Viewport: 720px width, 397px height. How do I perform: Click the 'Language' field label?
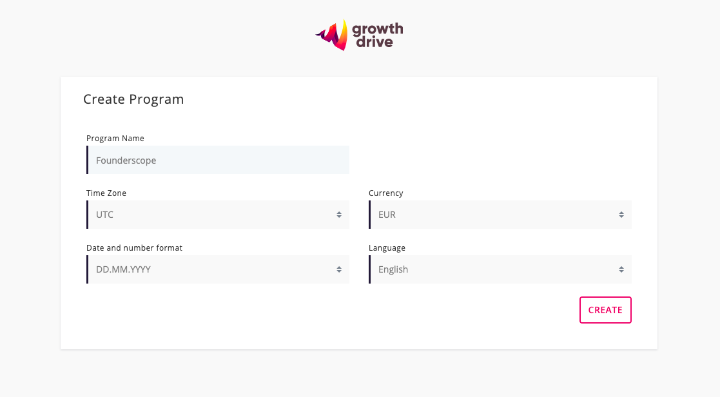point(387,248)
